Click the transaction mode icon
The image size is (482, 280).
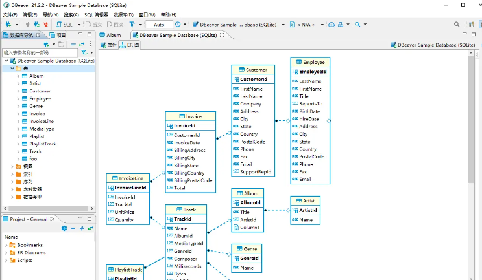(x=132, y=24)
